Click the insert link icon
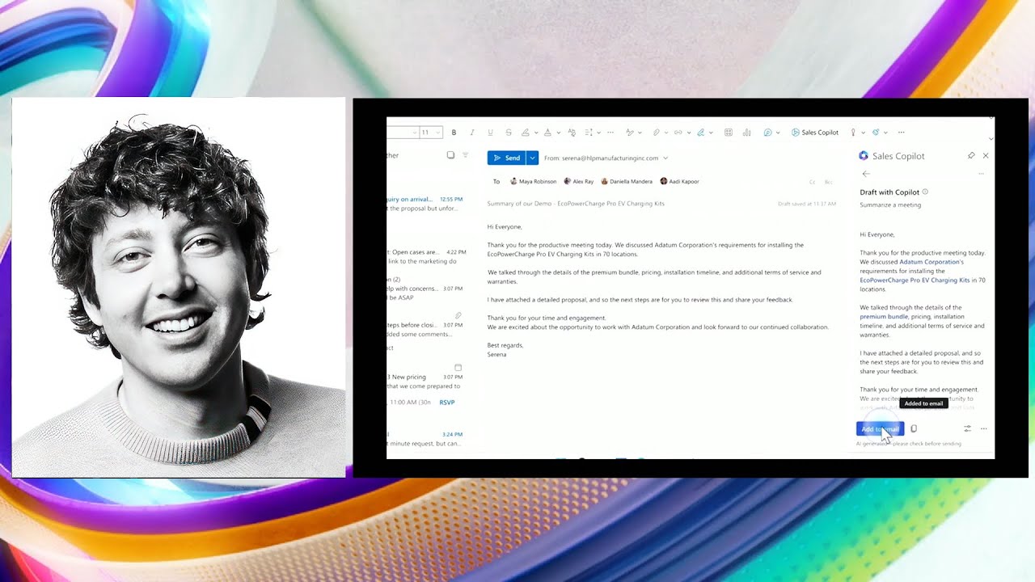The width and height of the screenshot is (1035, 582). pyautogui.click(x=678, y=133)
